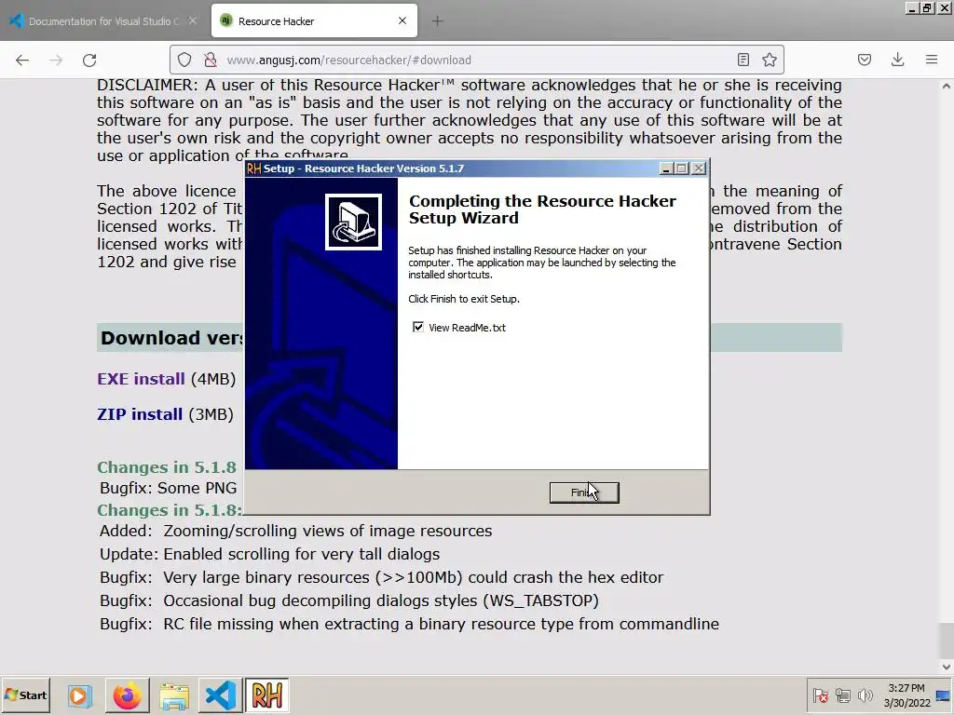
Task: Switch to the Visual Studio Code documentation tab
Action: point(104,21)
